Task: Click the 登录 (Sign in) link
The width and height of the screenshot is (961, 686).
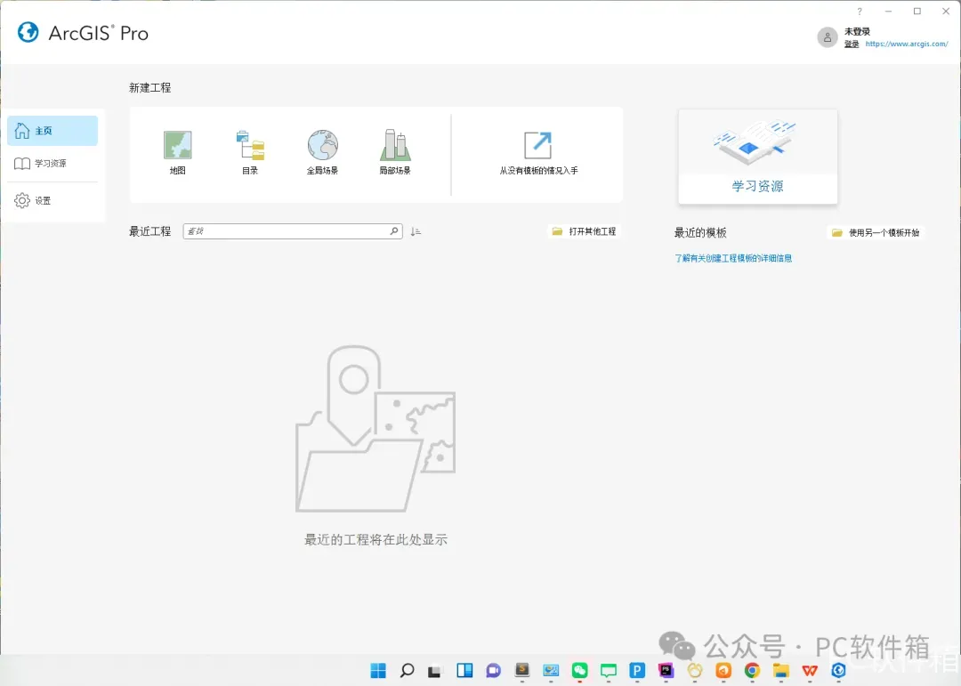Action: (852, 44)
